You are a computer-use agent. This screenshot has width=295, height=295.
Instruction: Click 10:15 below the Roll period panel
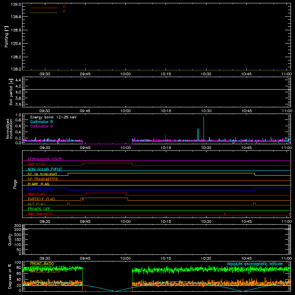[x=166, y=111]
